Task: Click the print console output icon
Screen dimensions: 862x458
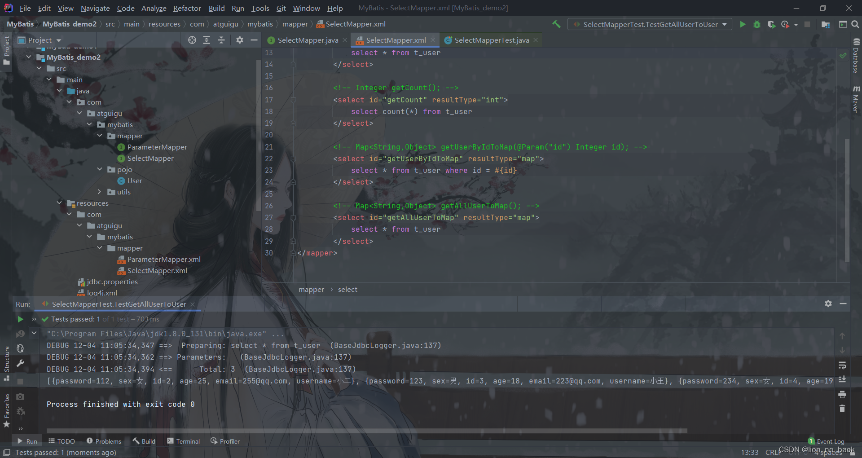Action: (x=842, y=394)
